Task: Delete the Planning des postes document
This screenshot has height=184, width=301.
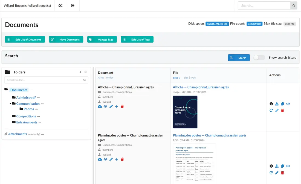Action: coord(122,159)
